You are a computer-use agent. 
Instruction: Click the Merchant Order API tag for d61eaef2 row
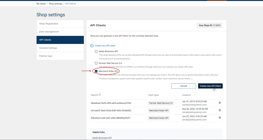pyautogui.click(x=159, y=111)
